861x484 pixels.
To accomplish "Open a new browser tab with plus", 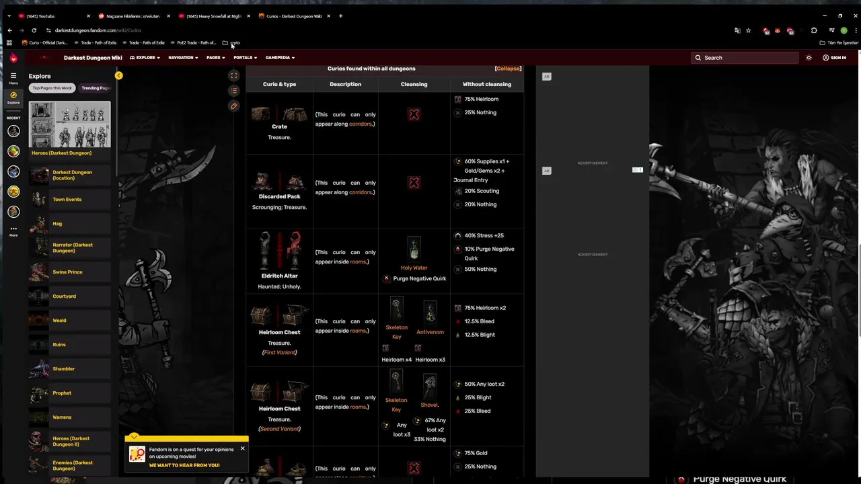I will coord(340,16).
